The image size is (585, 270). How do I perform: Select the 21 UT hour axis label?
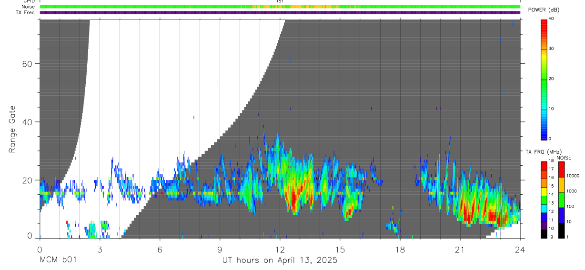click(460, 250)
